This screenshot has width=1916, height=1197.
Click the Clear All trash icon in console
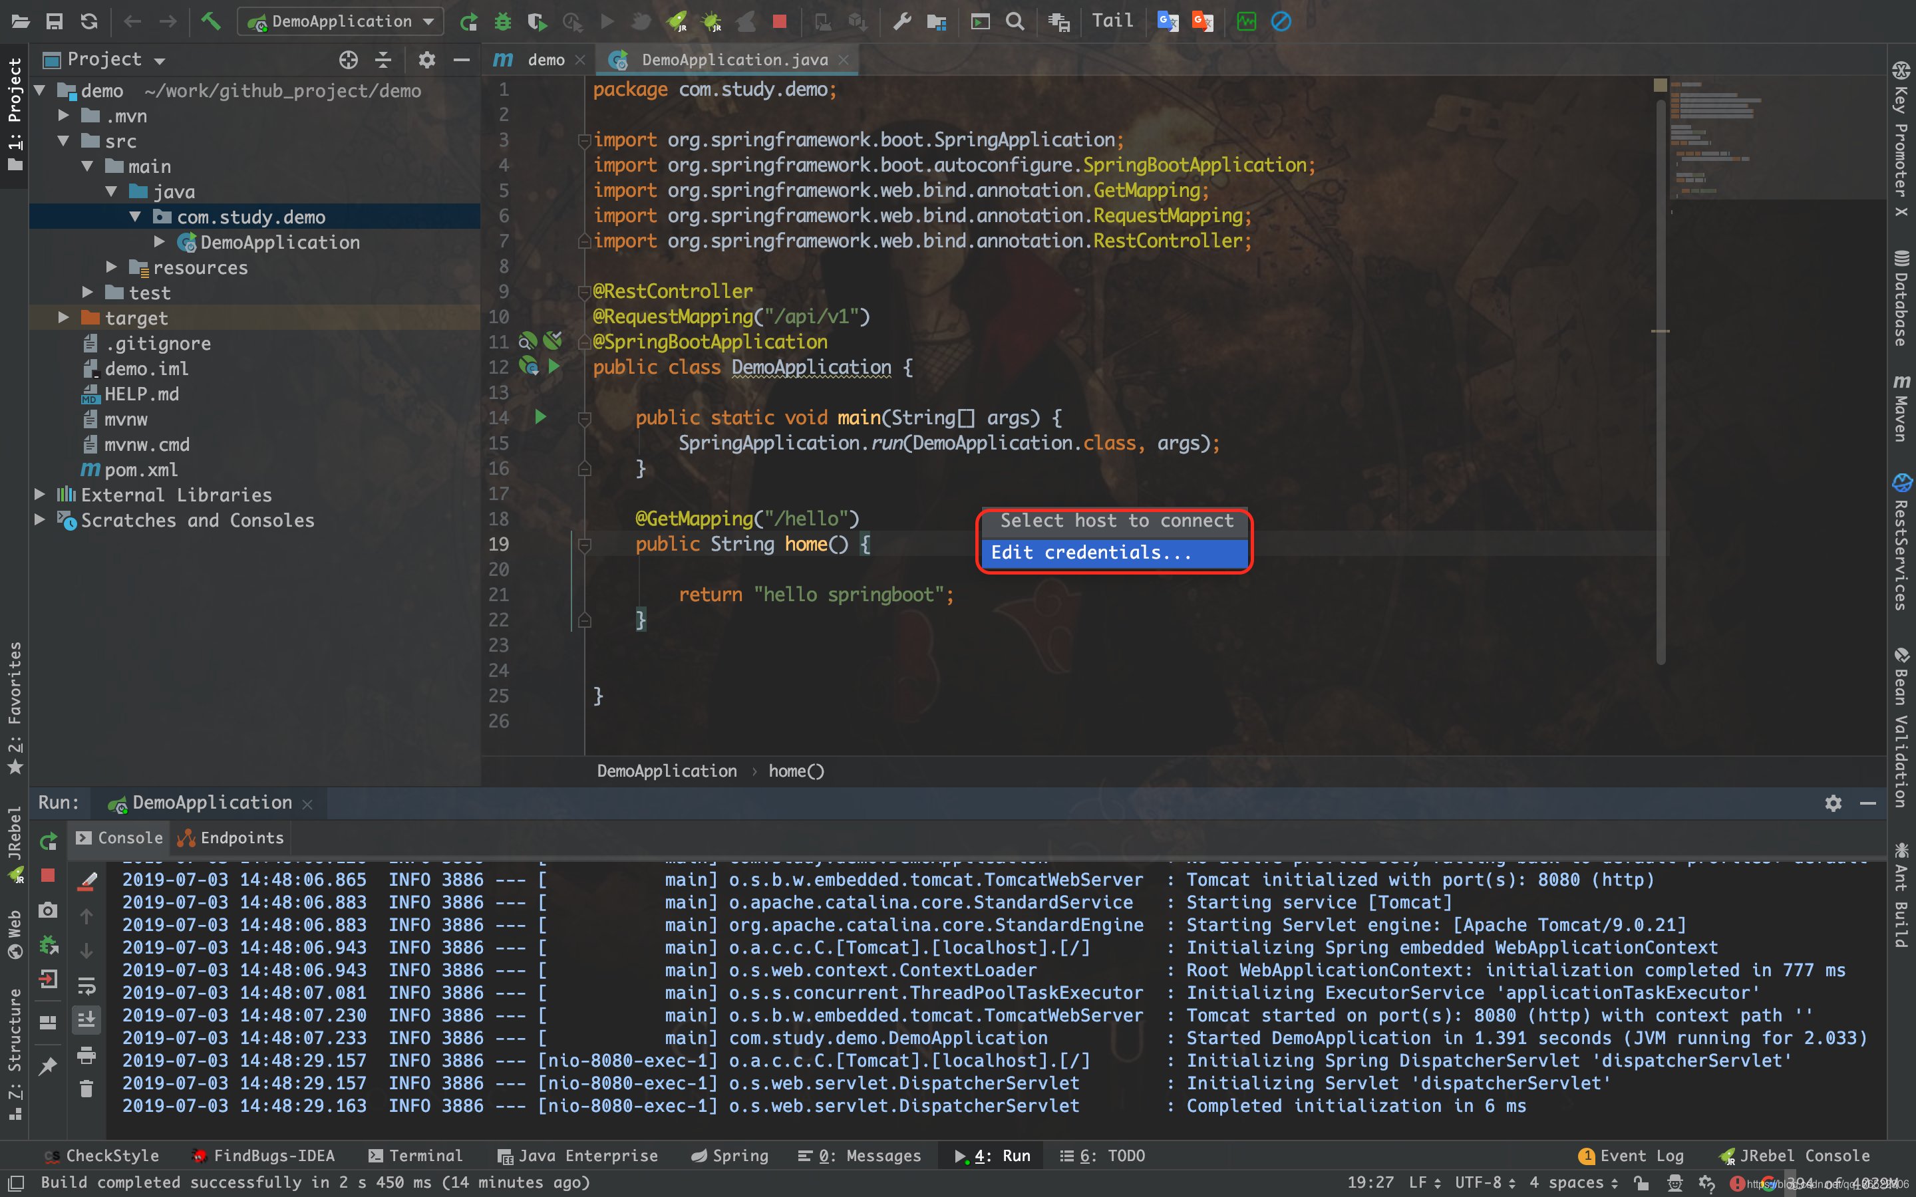(86, 1089)
